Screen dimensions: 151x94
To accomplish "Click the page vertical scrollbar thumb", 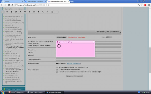I will 150,60.
